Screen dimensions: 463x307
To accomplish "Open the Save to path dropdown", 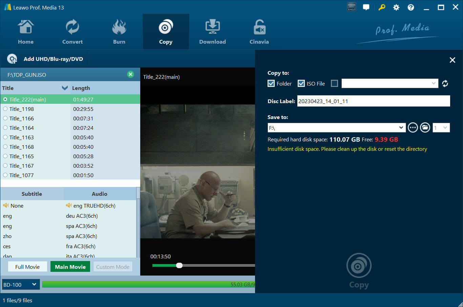I will click(x=401, y=128).
